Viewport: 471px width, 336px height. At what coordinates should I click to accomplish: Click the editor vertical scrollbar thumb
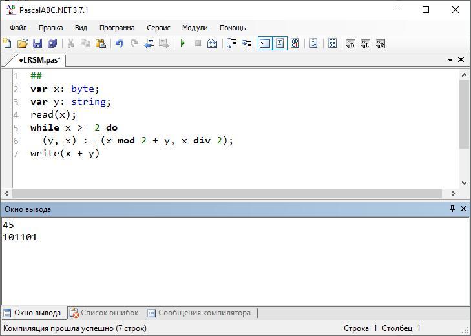[x=464, y=114]
